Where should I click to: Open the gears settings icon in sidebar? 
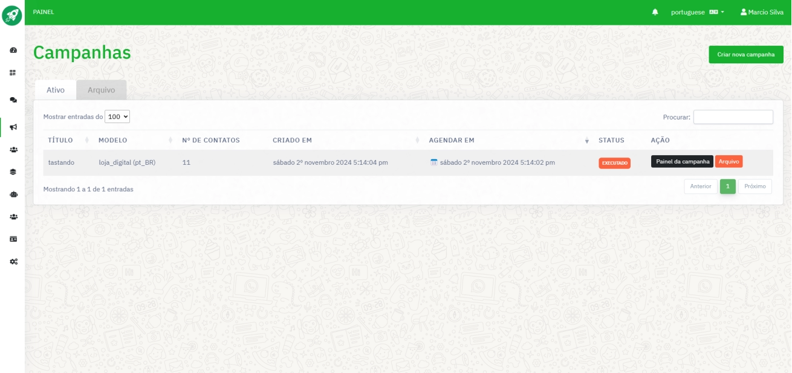[13, 261]
